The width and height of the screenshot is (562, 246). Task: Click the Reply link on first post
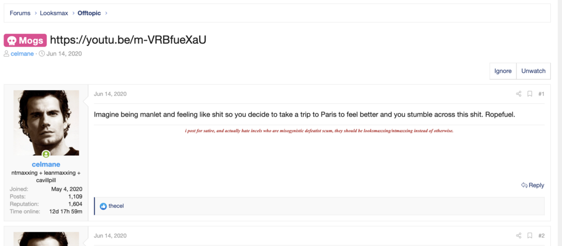[x=533, y=185]
